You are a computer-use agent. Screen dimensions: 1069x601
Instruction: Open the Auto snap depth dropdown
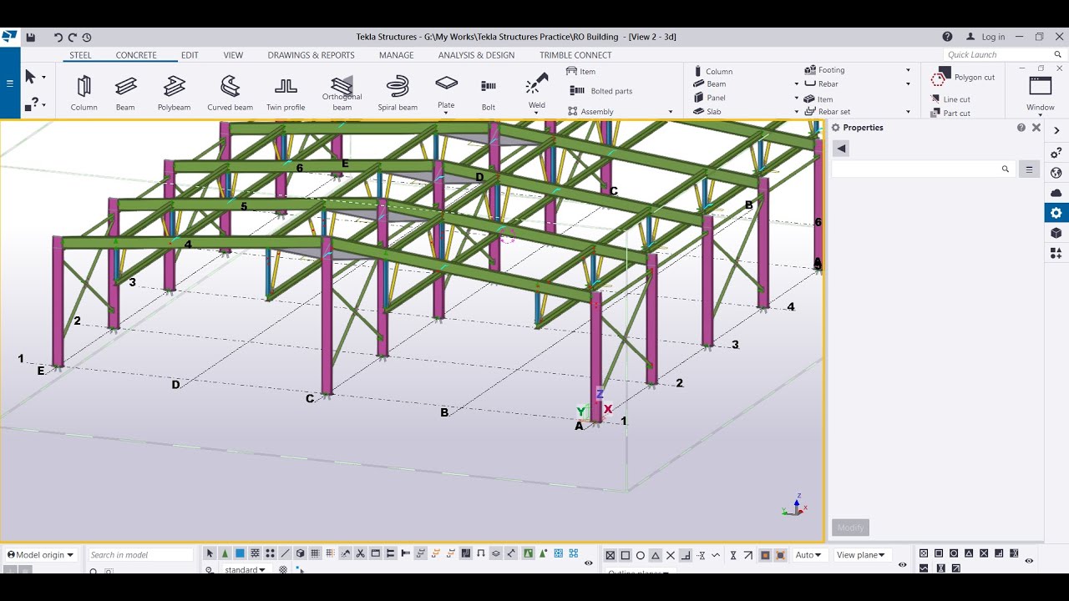(808, 555)
